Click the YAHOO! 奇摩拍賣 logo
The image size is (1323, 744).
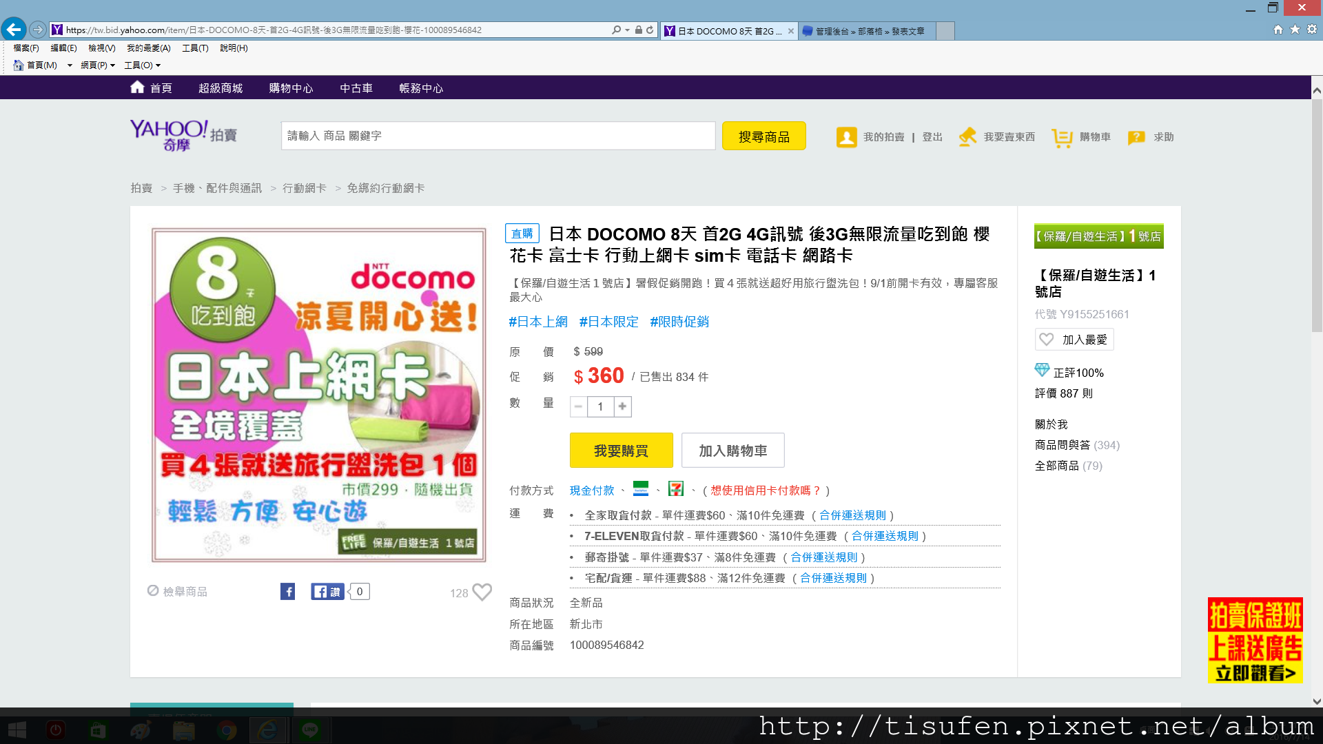pos(183,135)
